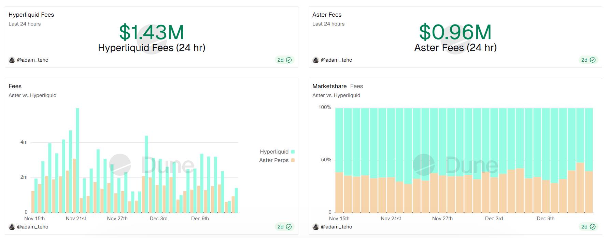Click the $0.96M Aster fees counter value

pyautogui.click(x=455, y=32)
